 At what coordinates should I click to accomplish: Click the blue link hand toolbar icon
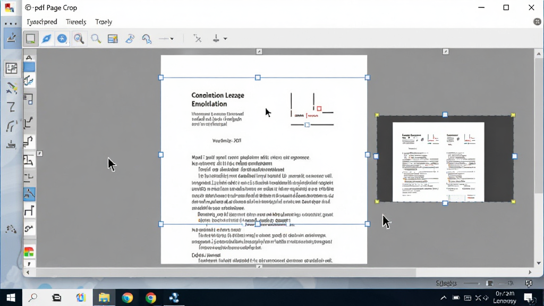click(130, 38)
